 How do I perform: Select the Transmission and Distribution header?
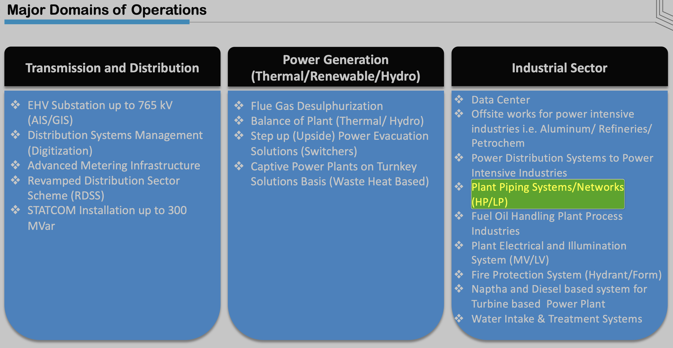tap(112, 67)
